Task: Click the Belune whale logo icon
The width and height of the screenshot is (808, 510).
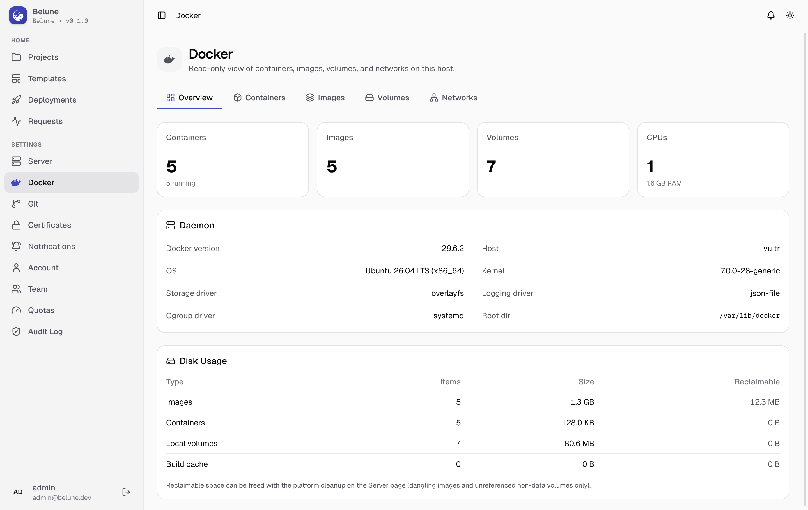Action: pos(18,15)
